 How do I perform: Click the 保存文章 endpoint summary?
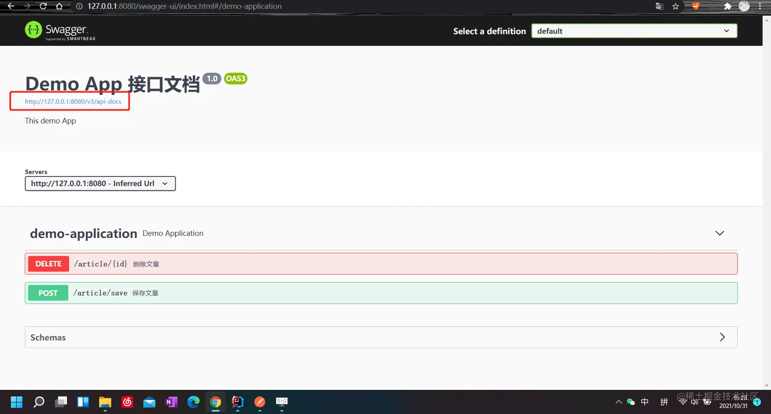tap(145, 294)
